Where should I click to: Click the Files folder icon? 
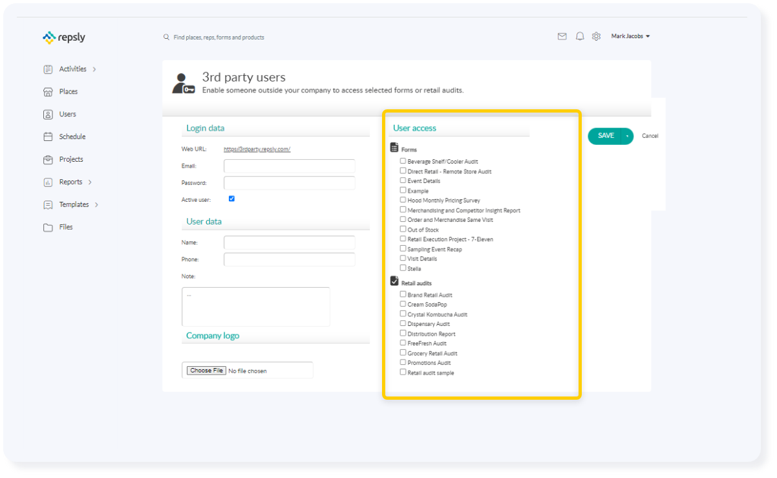pyautogui.click(x=48, y=228)
